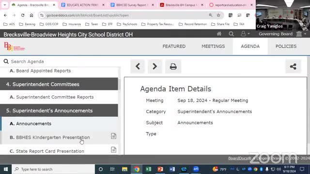Open State Report Card Presentation attachment icon
310x174 pixels.
(113, 150)
